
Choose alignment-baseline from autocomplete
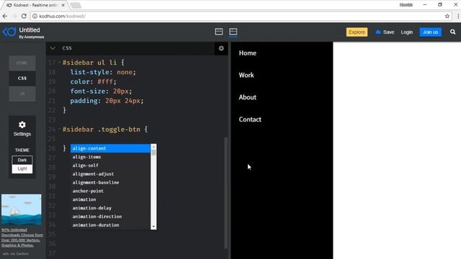click(110, 182)
